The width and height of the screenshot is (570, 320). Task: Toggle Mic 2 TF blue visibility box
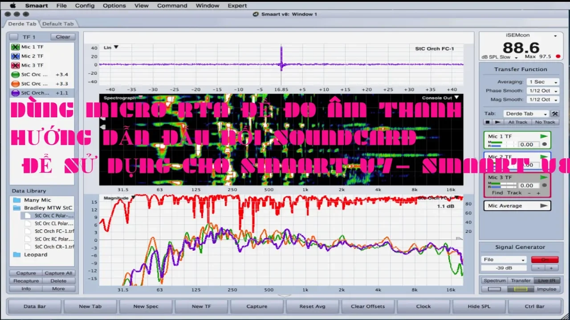(x=15, y=56)
